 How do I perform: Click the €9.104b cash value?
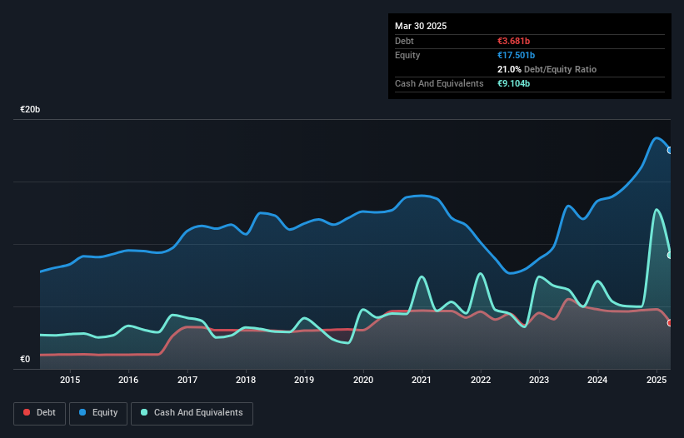pos(513,83)
